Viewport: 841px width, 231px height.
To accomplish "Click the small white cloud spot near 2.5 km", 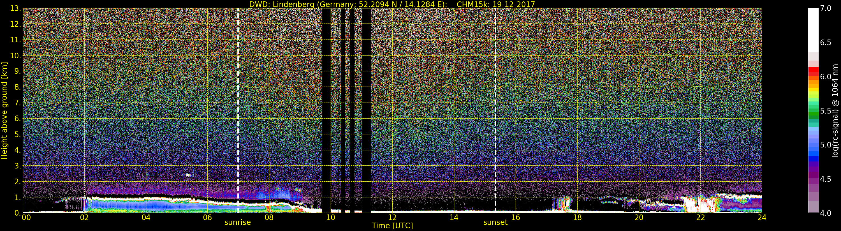I will 187,175.
